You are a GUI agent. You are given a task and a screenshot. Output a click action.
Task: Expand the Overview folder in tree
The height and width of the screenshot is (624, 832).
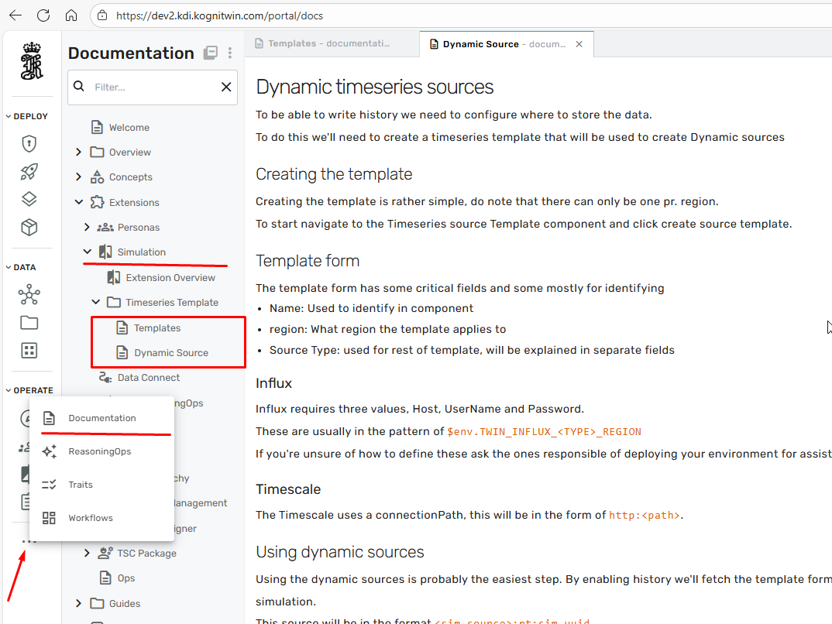pos(78,153)
